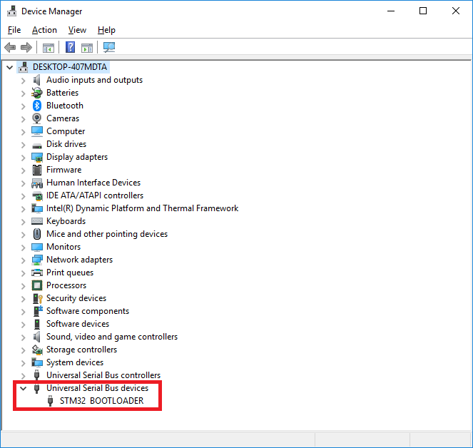
Task: Expand the Bluetooth category
Action: click(x=24, y=106)
